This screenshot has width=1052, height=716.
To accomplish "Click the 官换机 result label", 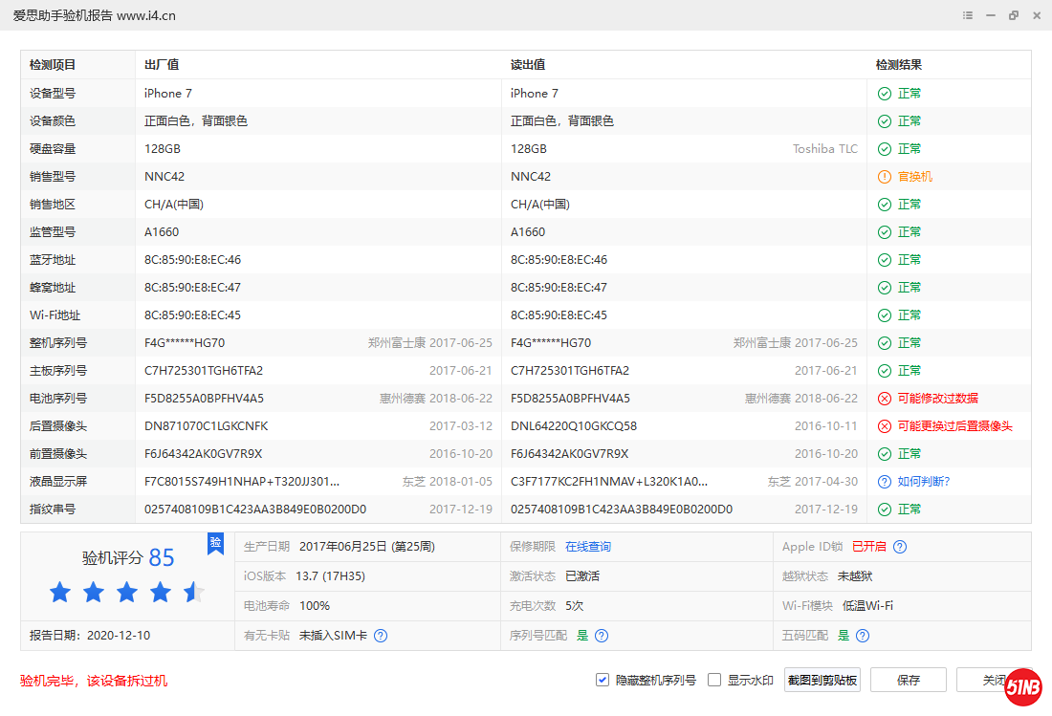I will coord(914,176).
